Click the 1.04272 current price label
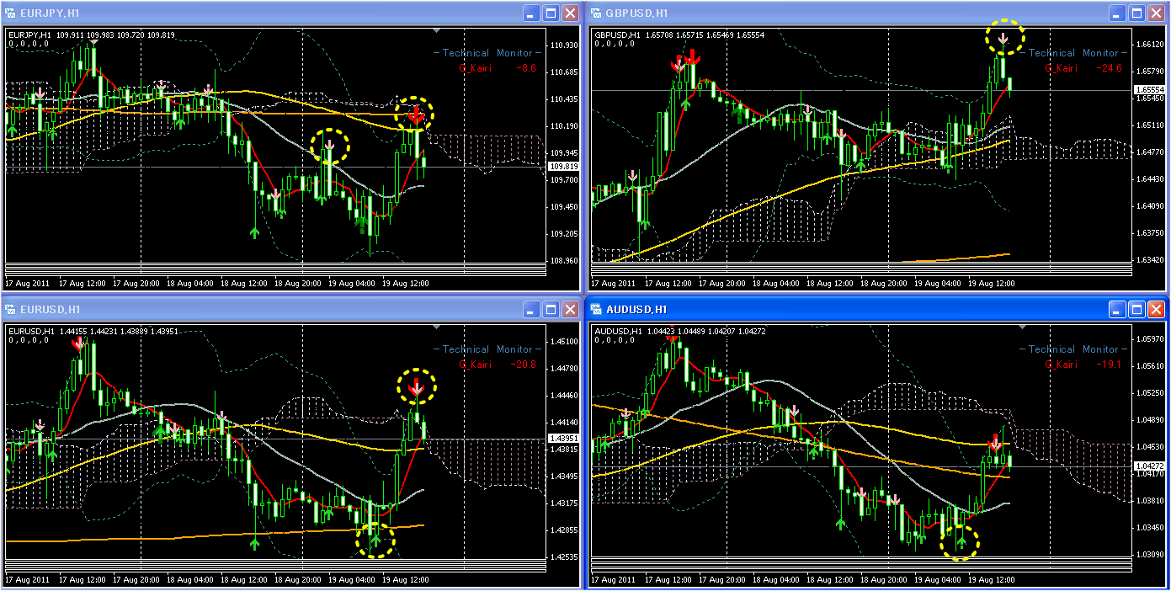 (1149, 466)
